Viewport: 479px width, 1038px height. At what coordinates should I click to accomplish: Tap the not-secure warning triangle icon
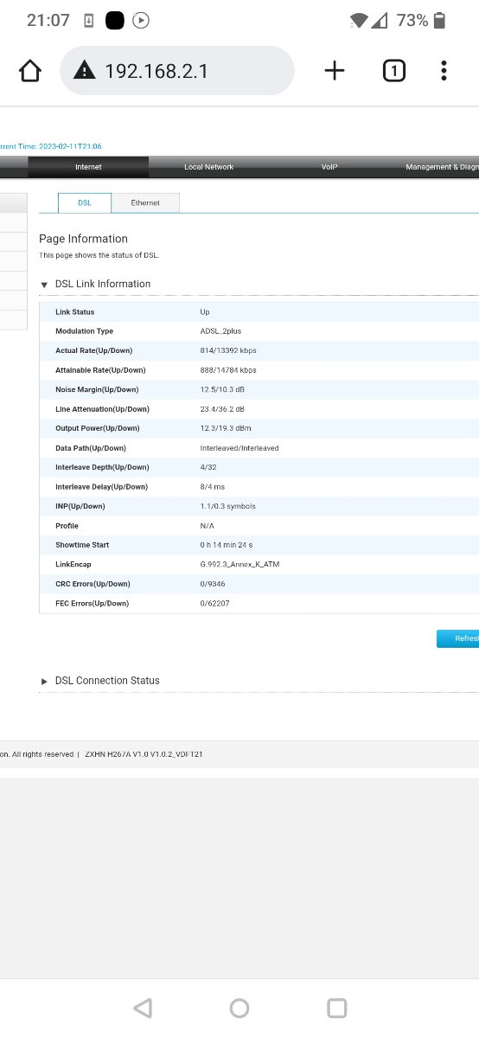click(x=84, y=71)
